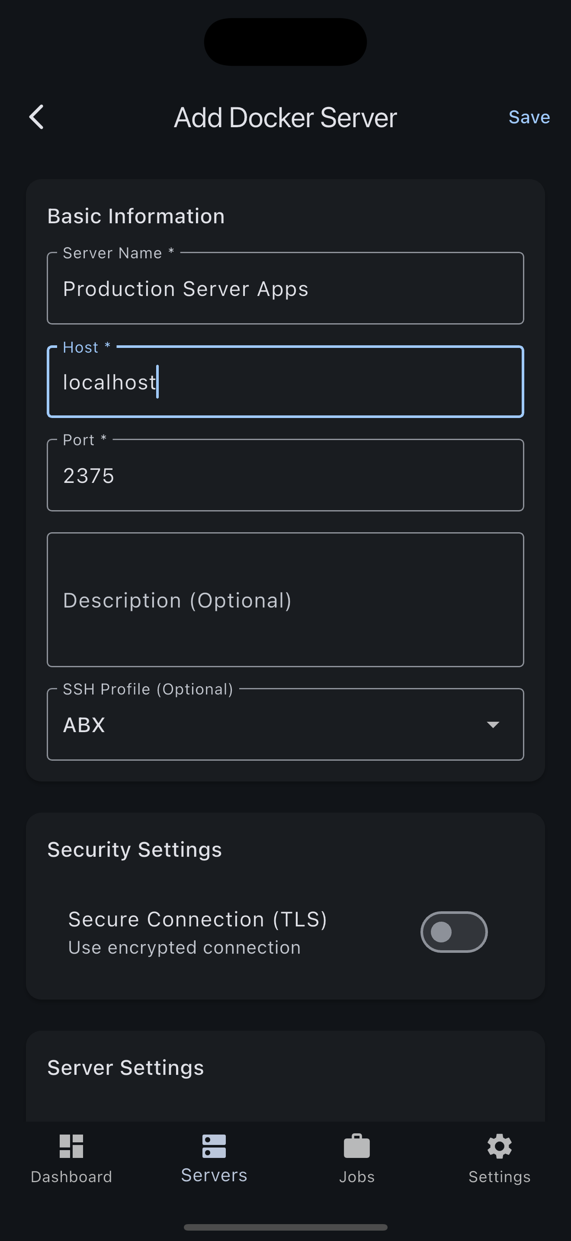Navigate back using the left chevron arrow
The image size is (571, 1241).
click(x=37, y=116)
